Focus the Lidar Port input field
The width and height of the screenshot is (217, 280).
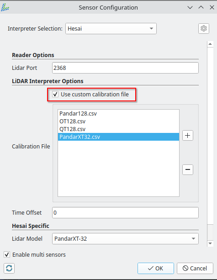(125, 68)
